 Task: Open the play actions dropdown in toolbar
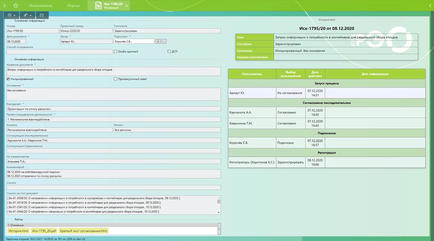11,15
